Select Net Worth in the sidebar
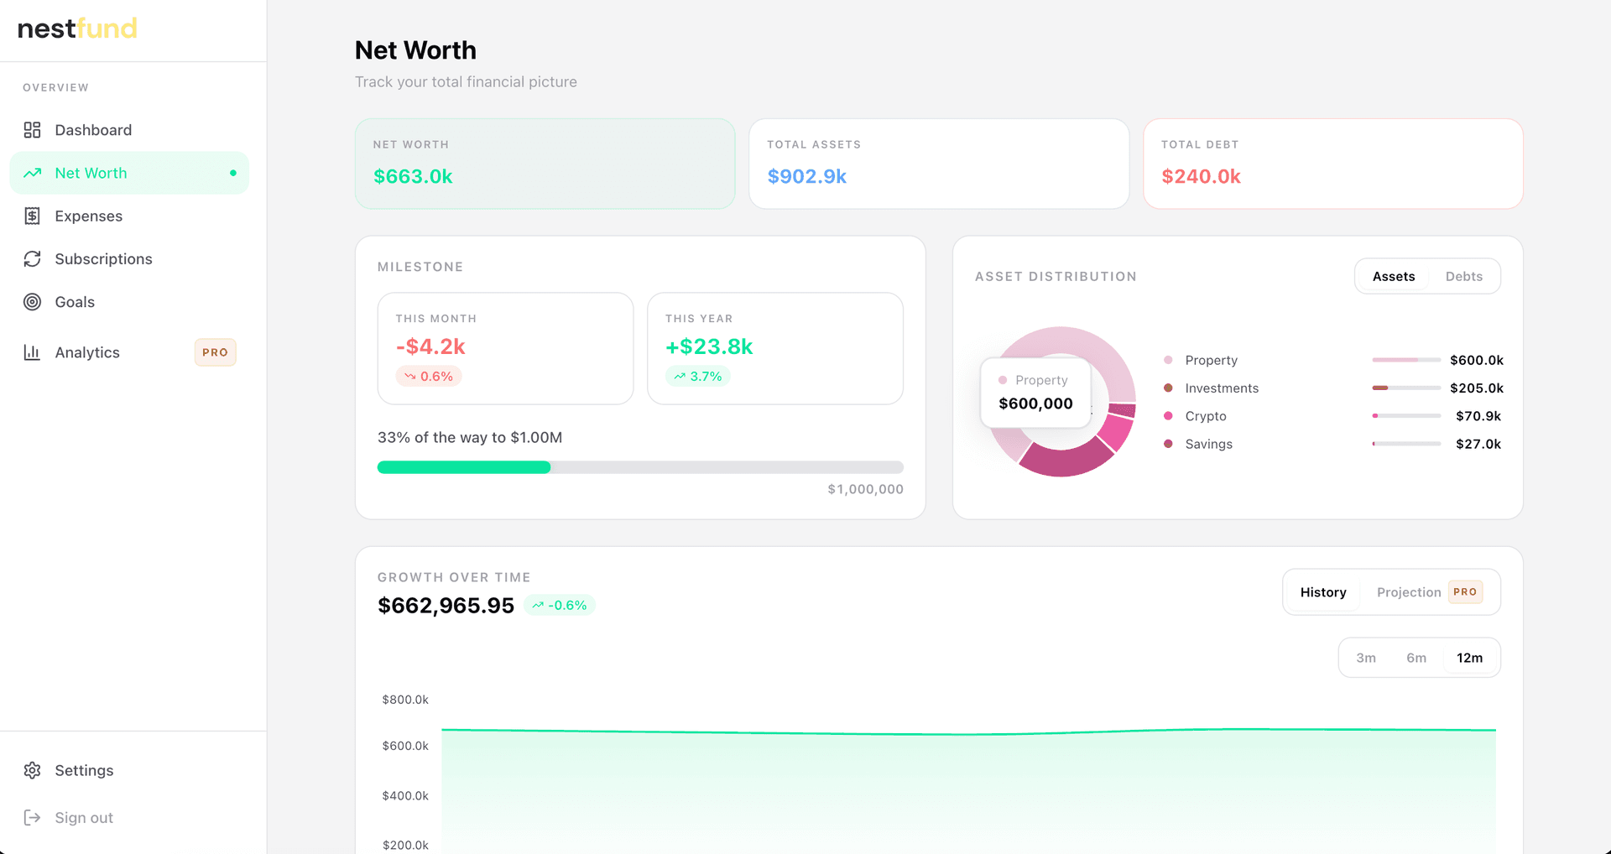The image size is (1611, 854). click(x=129, y=173)
